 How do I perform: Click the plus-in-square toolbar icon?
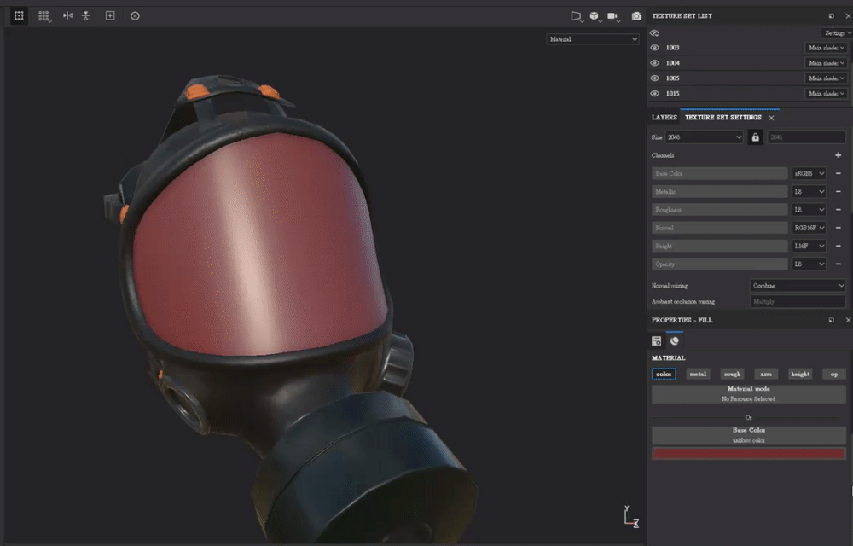[110, 15]
